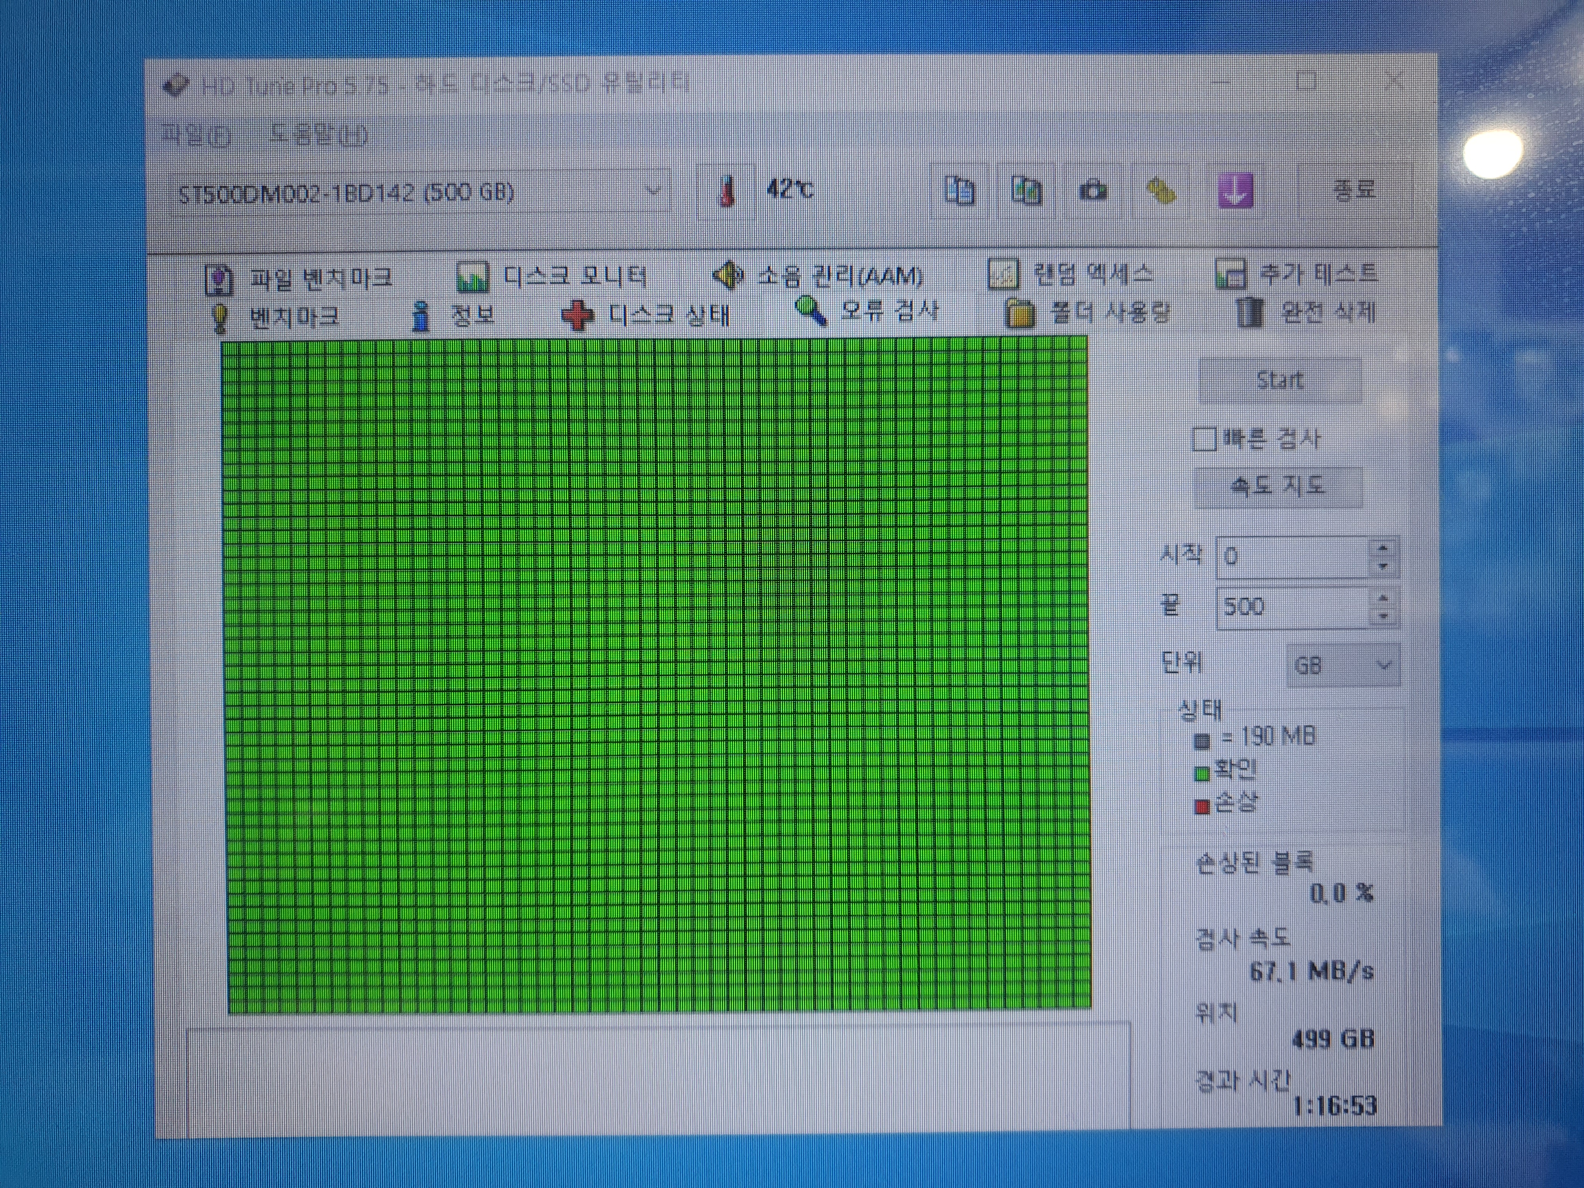Click the HD Tune app icon in title bar
1584x1188 pixels.
tap(176, 86)
